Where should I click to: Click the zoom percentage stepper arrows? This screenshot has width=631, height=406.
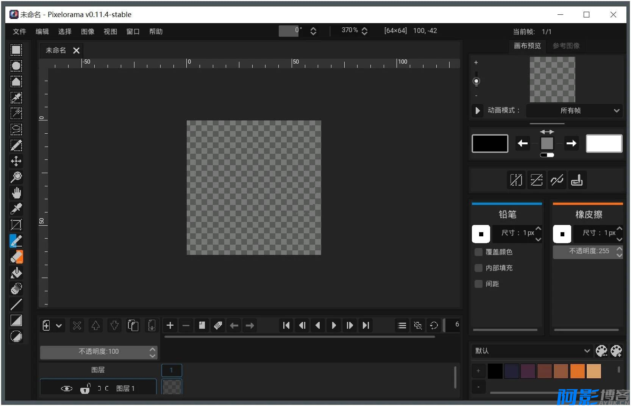coord(364,31)
